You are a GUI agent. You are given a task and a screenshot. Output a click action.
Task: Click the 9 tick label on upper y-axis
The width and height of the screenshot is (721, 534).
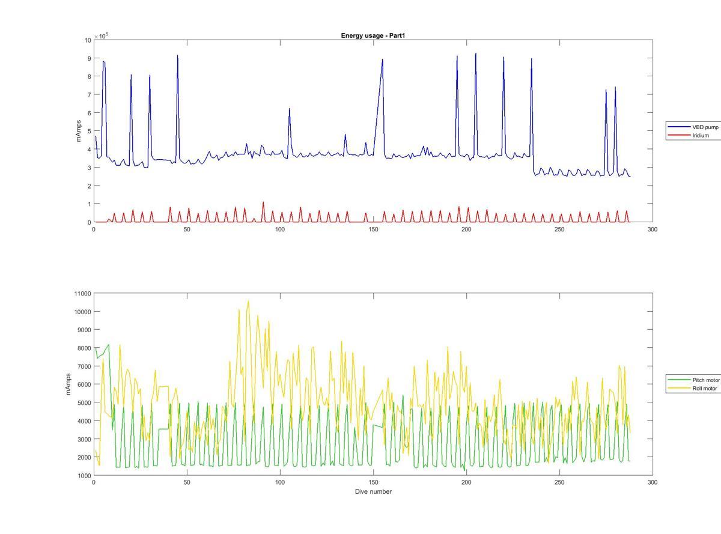coord(89,58)
